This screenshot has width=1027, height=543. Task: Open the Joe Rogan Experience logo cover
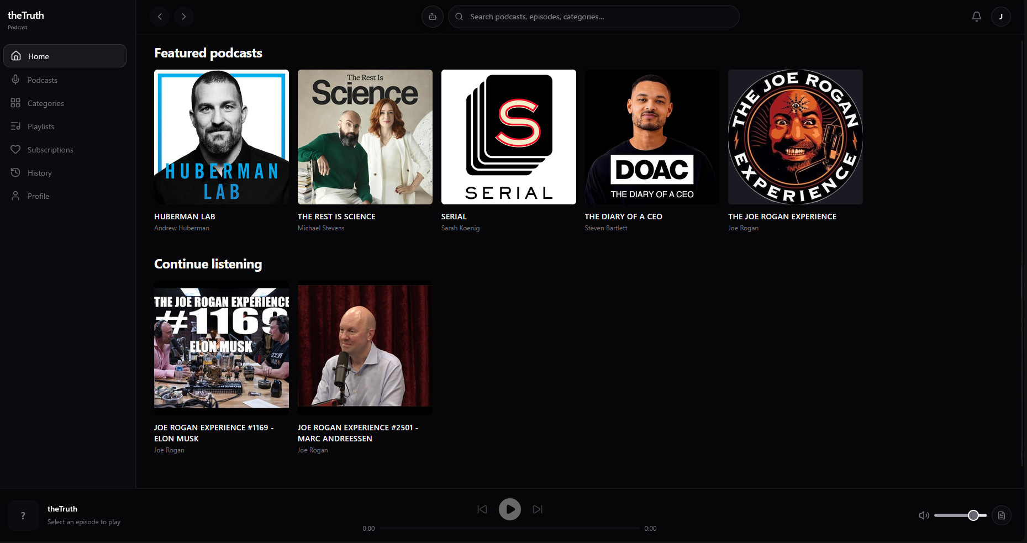point(796,137)
